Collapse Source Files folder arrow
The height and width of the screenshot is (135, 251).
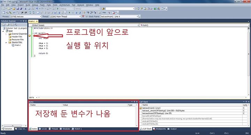pyautogui.click(x=6, y=42)
